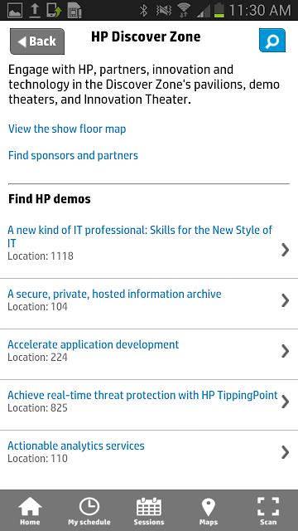Open Accelerate application development demo title

94,345
